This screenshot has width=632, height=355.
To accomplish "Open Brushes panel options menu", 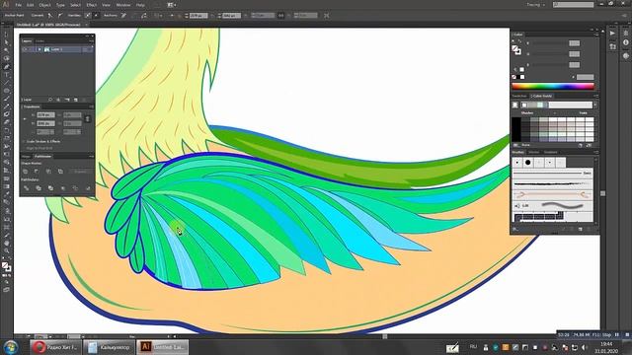I will coord(595,152).
